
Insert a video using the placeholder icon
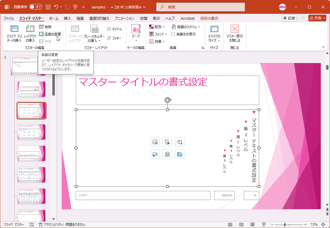point(155,154)
